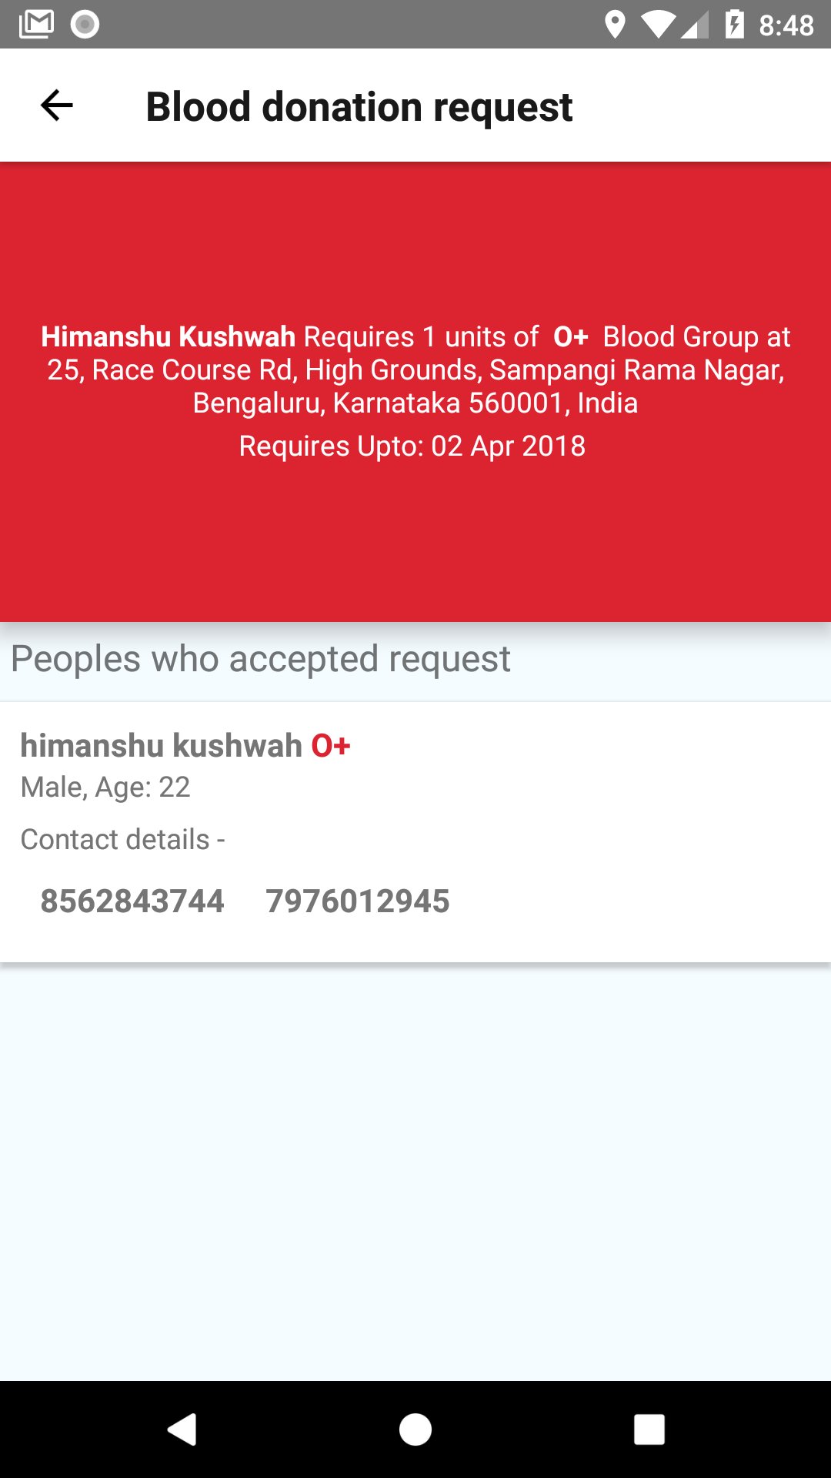The height and width of the screenshot is (1478, 831).
Task: Tap Android back navigation triangle
Action: (x=182, y=1430)
